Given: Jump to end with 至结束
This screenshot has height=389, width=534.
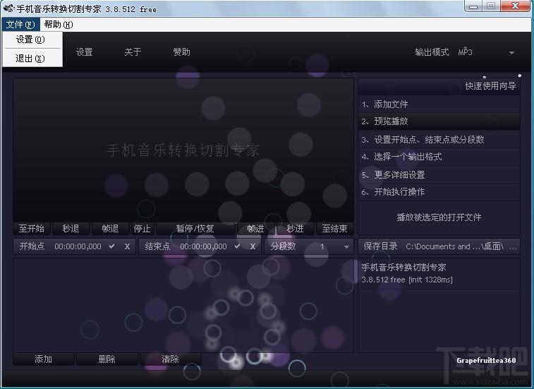Looking at the screenshot, I should [334, 229].
